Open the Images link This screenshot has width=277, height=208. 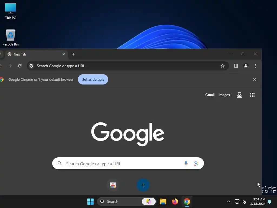coord(224,95)
